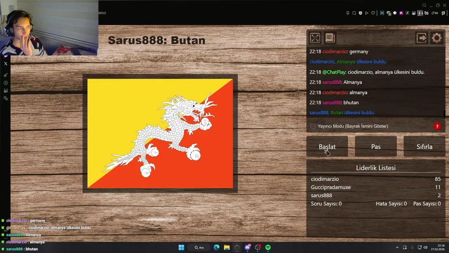Click the green chat extension with badge 1
Image resolution: width=449 pixels, height=253 pixels.
389,13
